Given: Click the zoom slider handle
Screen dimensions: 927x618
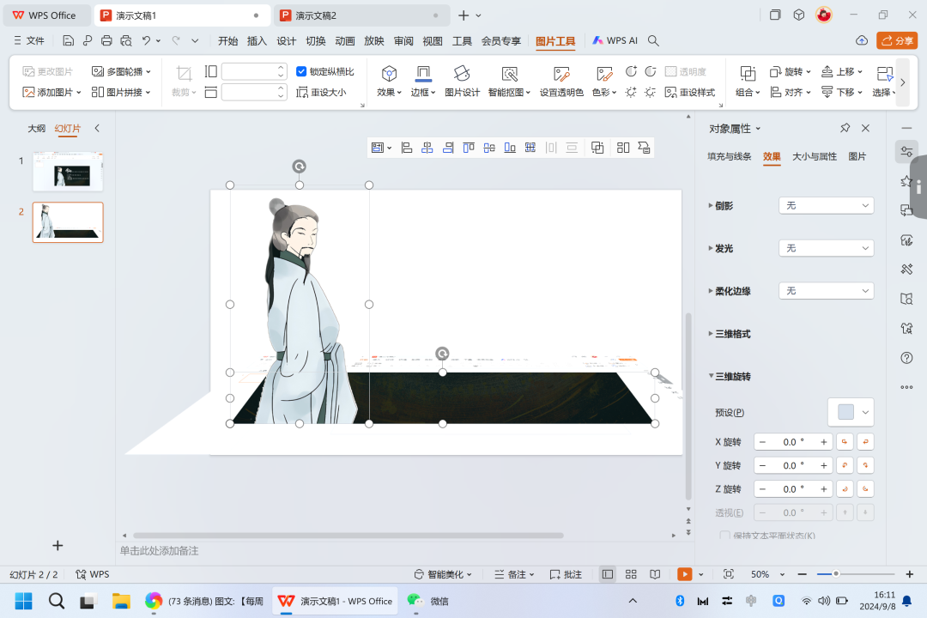Looking at the screenshot, I should (x=835, y=573).
